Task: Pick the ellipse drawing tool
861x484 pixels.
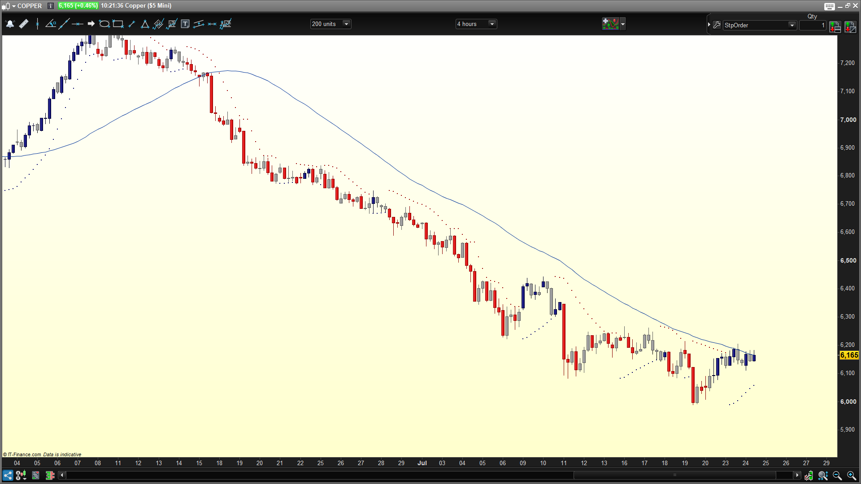Action: pyautogui.click(x=104, y=24)
